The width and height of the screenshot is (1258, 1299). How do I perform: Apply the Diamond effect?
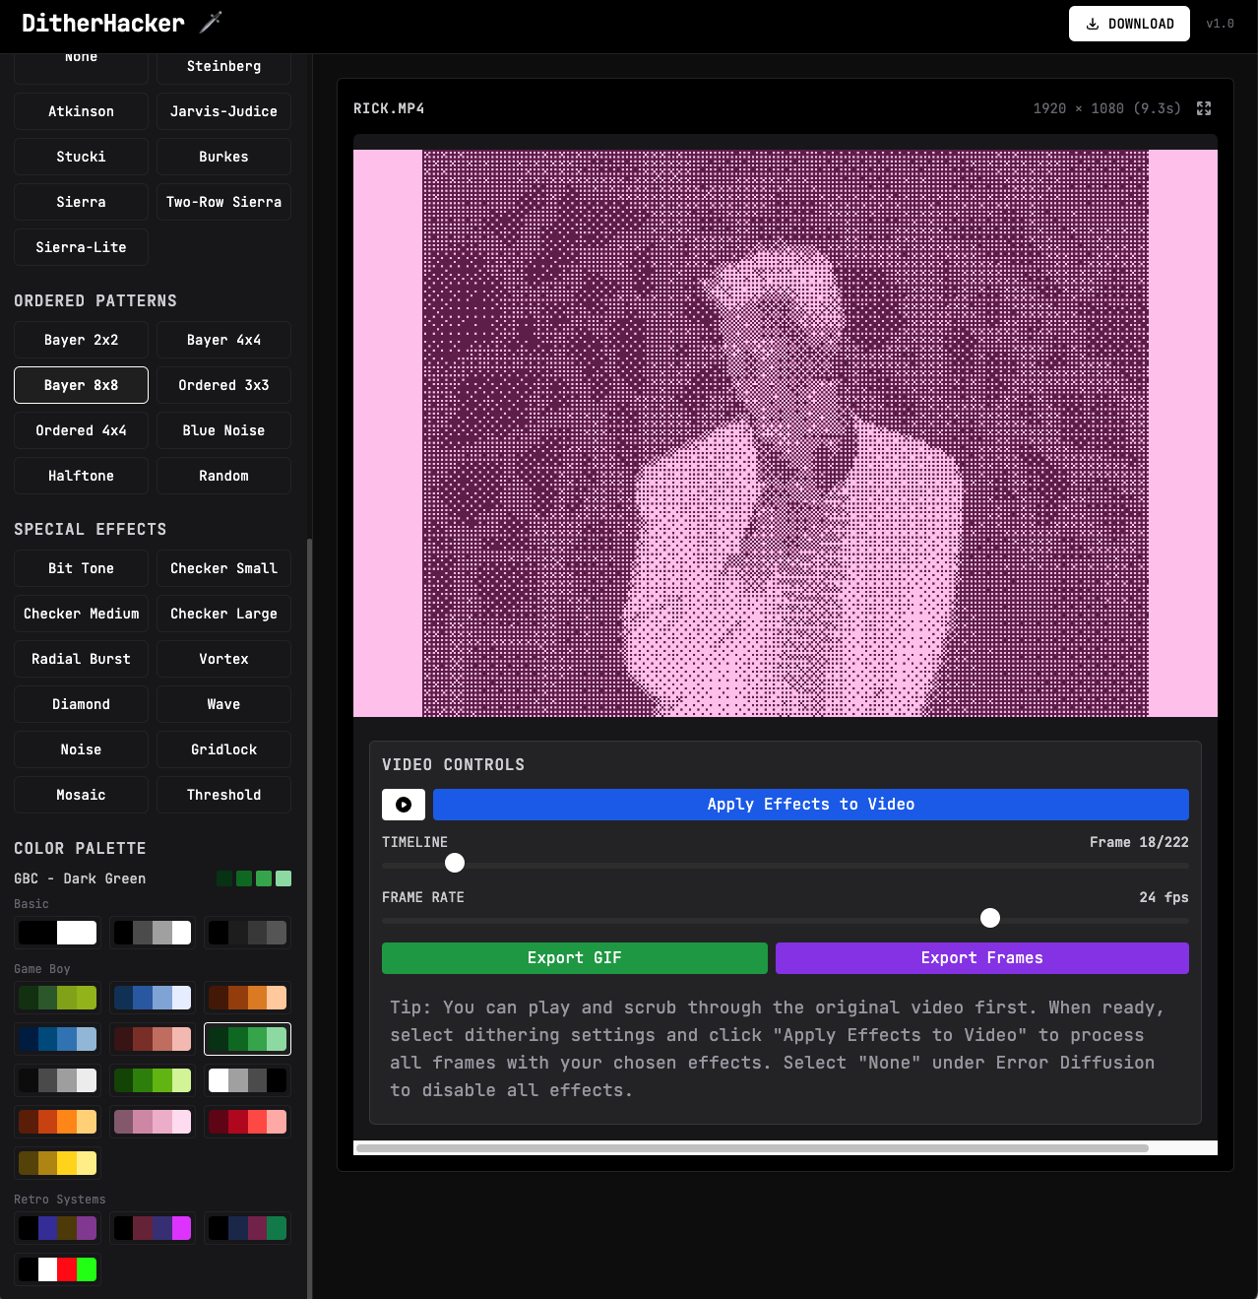tap(81, 704)
